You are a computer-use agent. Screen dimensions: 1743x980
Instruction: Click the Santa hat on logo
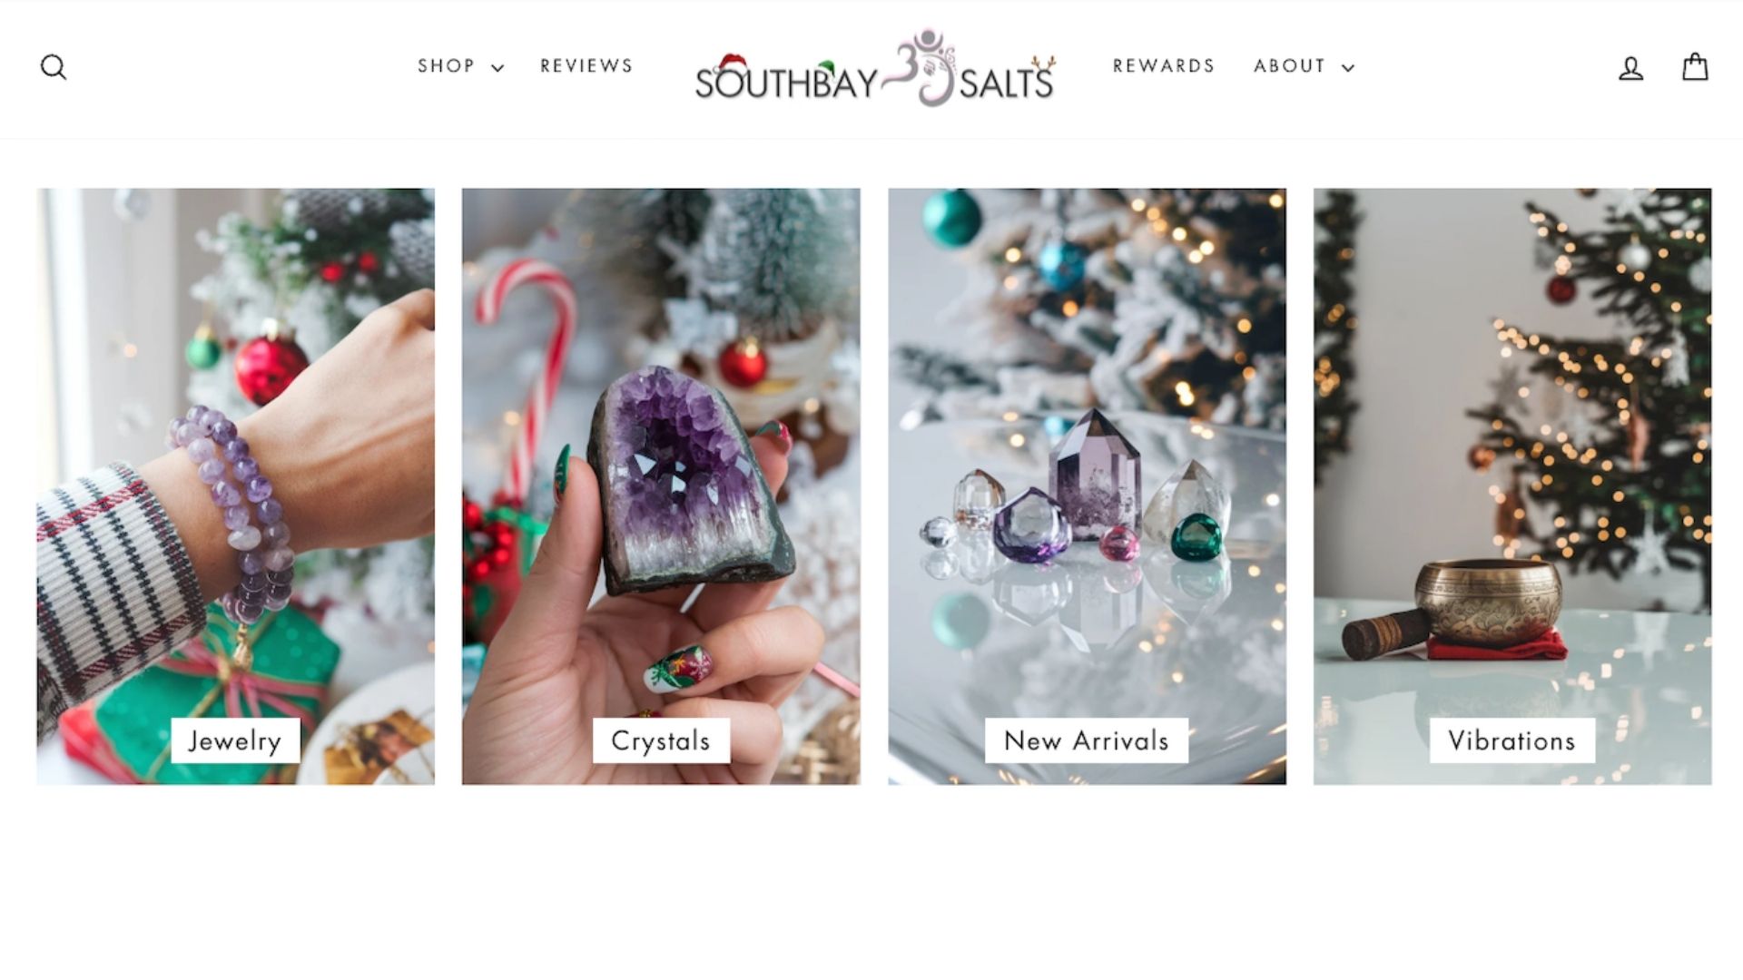tap(729, 64)
